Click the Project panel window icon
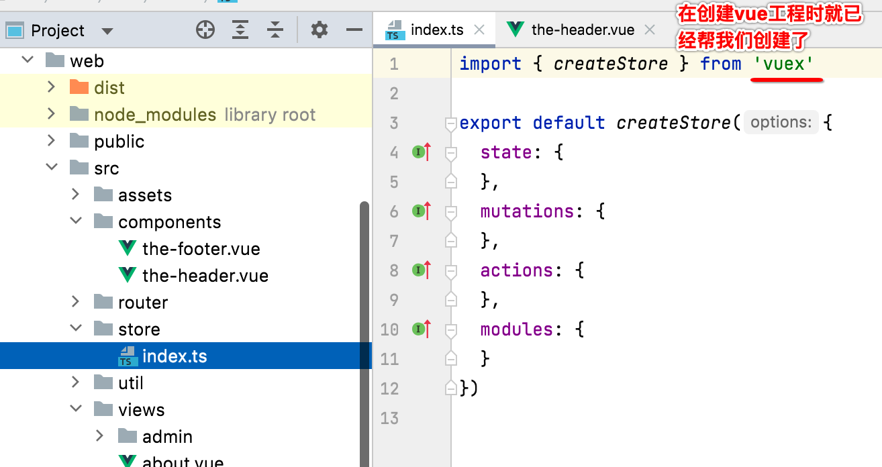Image resolution: width=882 pixels, height=467 pixels. tap(15, 30)
